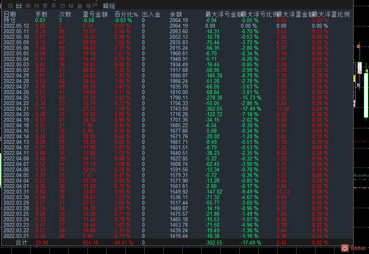
Task: Switch to the 综 summary tab
Action: 10,6
